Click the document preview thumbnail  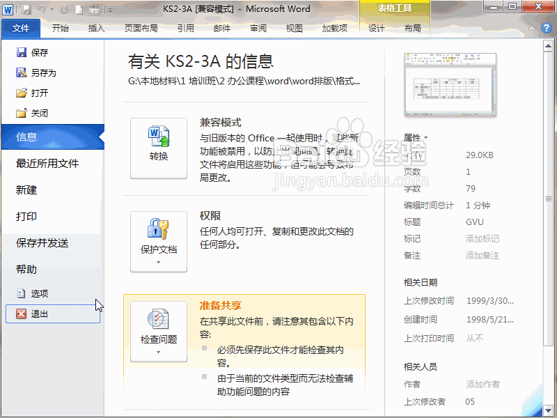450,85
